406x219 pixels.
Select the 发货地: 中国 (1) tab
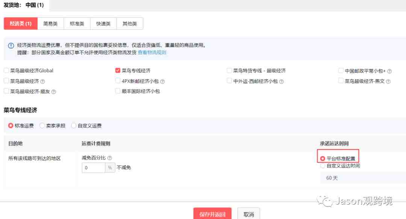[24, 5]
